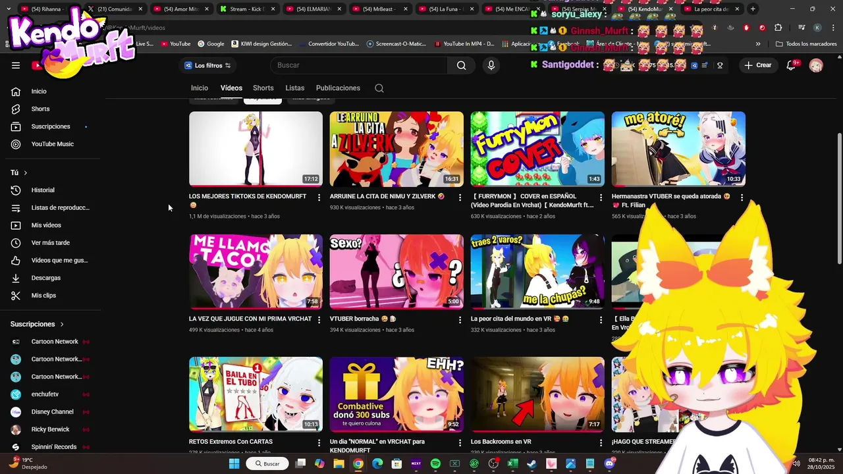Select the channel Vídeos tab
Viewport: 843px width, 474px height.
[231, 88]
